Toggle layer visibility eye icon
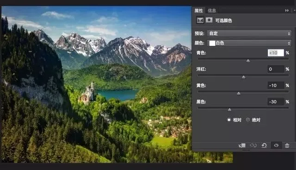296x170 pixels. (276, 145)
